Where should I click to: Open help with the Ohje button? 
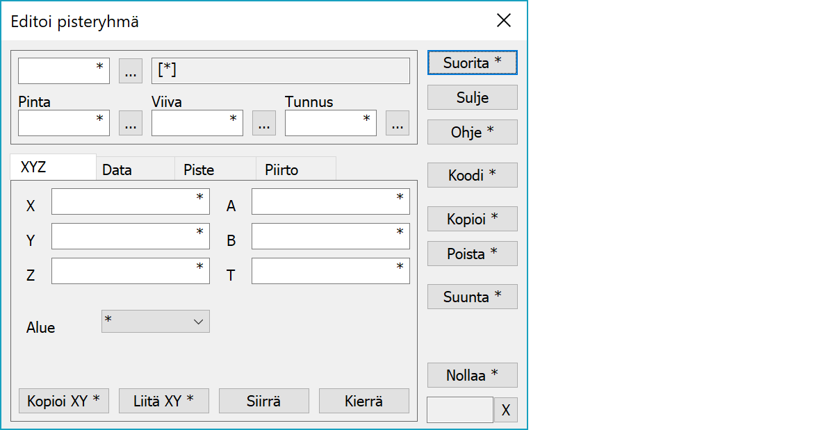[x=472, y=132]
